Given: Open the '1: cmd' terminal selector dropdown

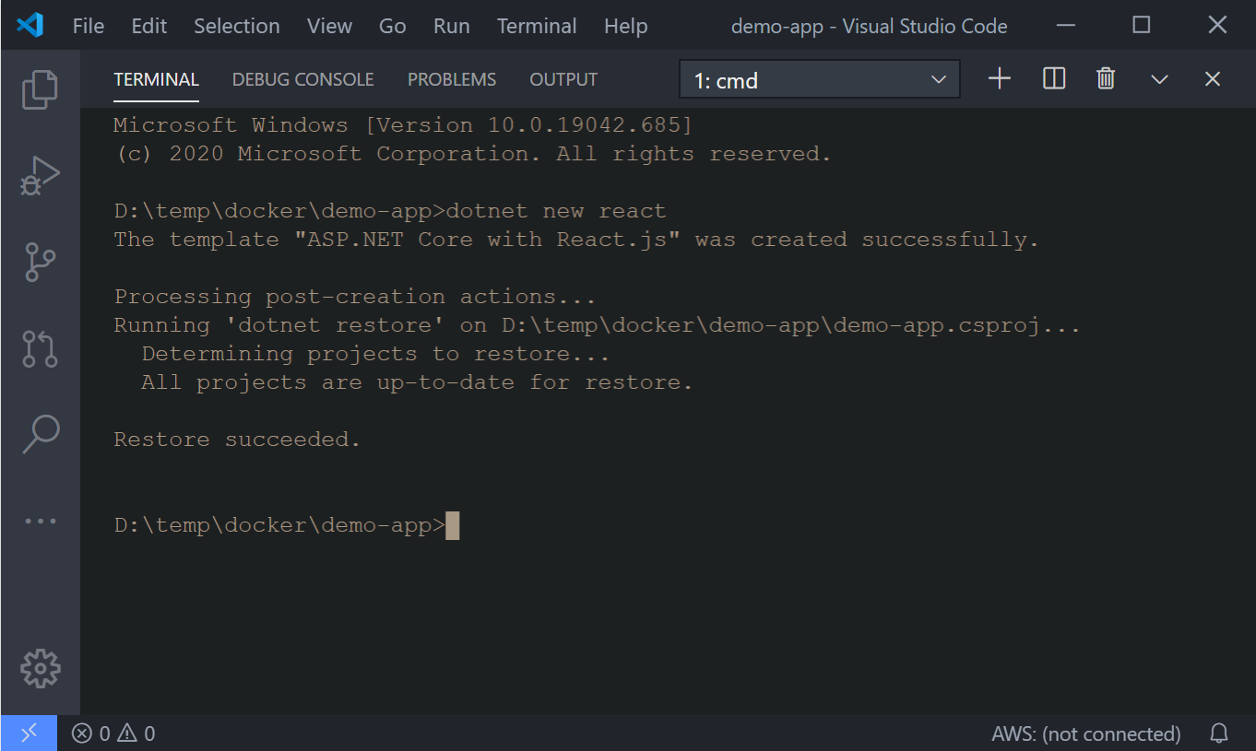Looking at the screenshot, I should 819,80.
